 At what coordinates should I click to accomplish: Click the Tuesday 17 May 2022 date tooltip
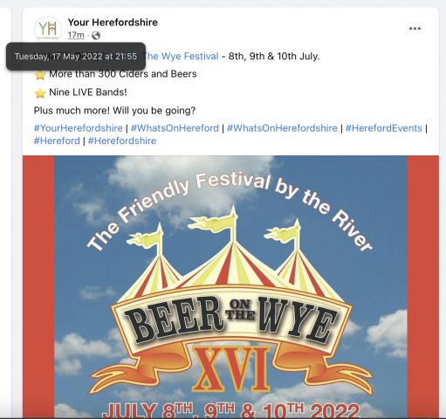[x=76, y=56]
